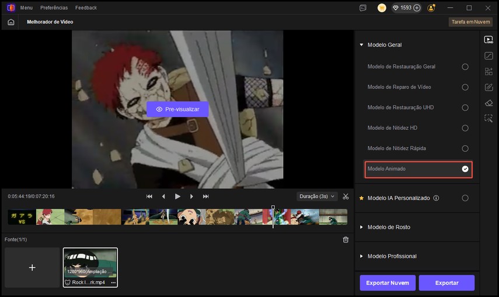Click the 1280*960 resolution label on thumbnail
This screenshot has height=297, width=499.
[x=90, y=271]
